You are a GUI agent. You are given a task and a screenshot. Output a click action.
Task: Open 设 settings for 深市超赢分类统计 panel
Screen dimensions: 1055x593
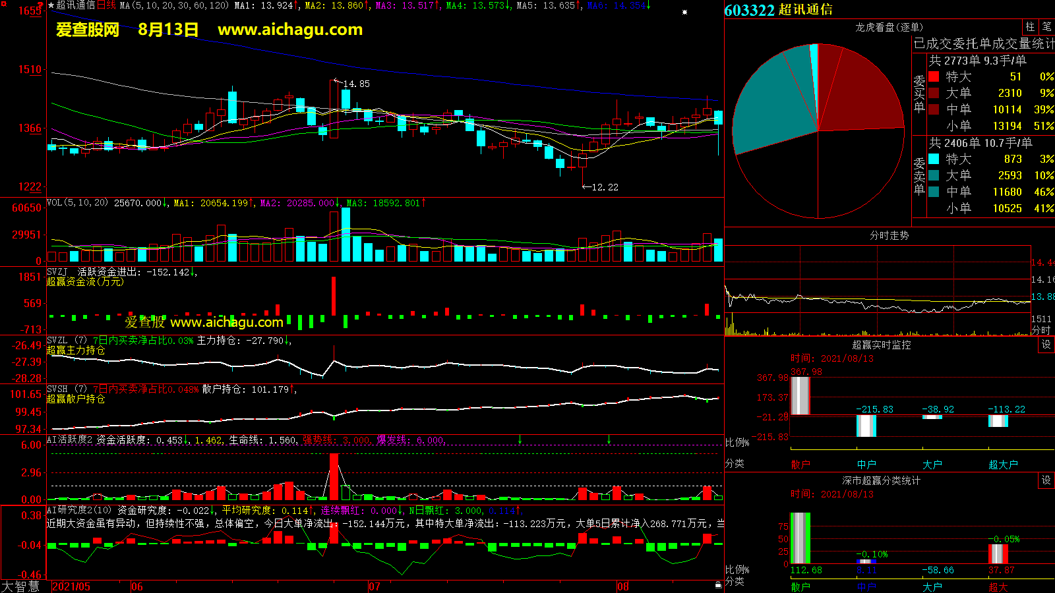pos(1046,480)
